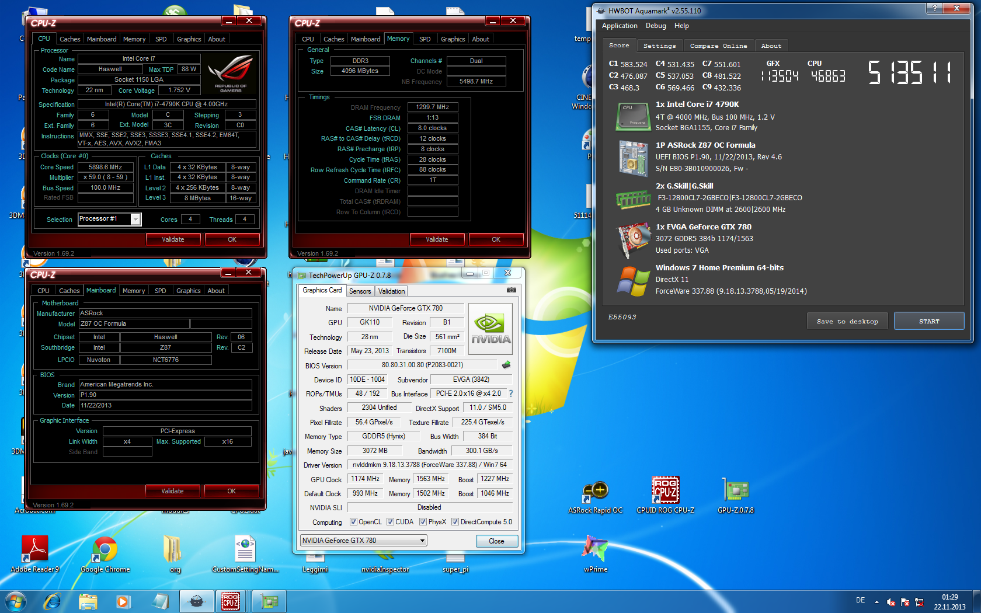Click Validate in the Mainboard CPU-Z window
This screenshot has height=613, width=981.
pyautogui.click(x=172, y=491)
